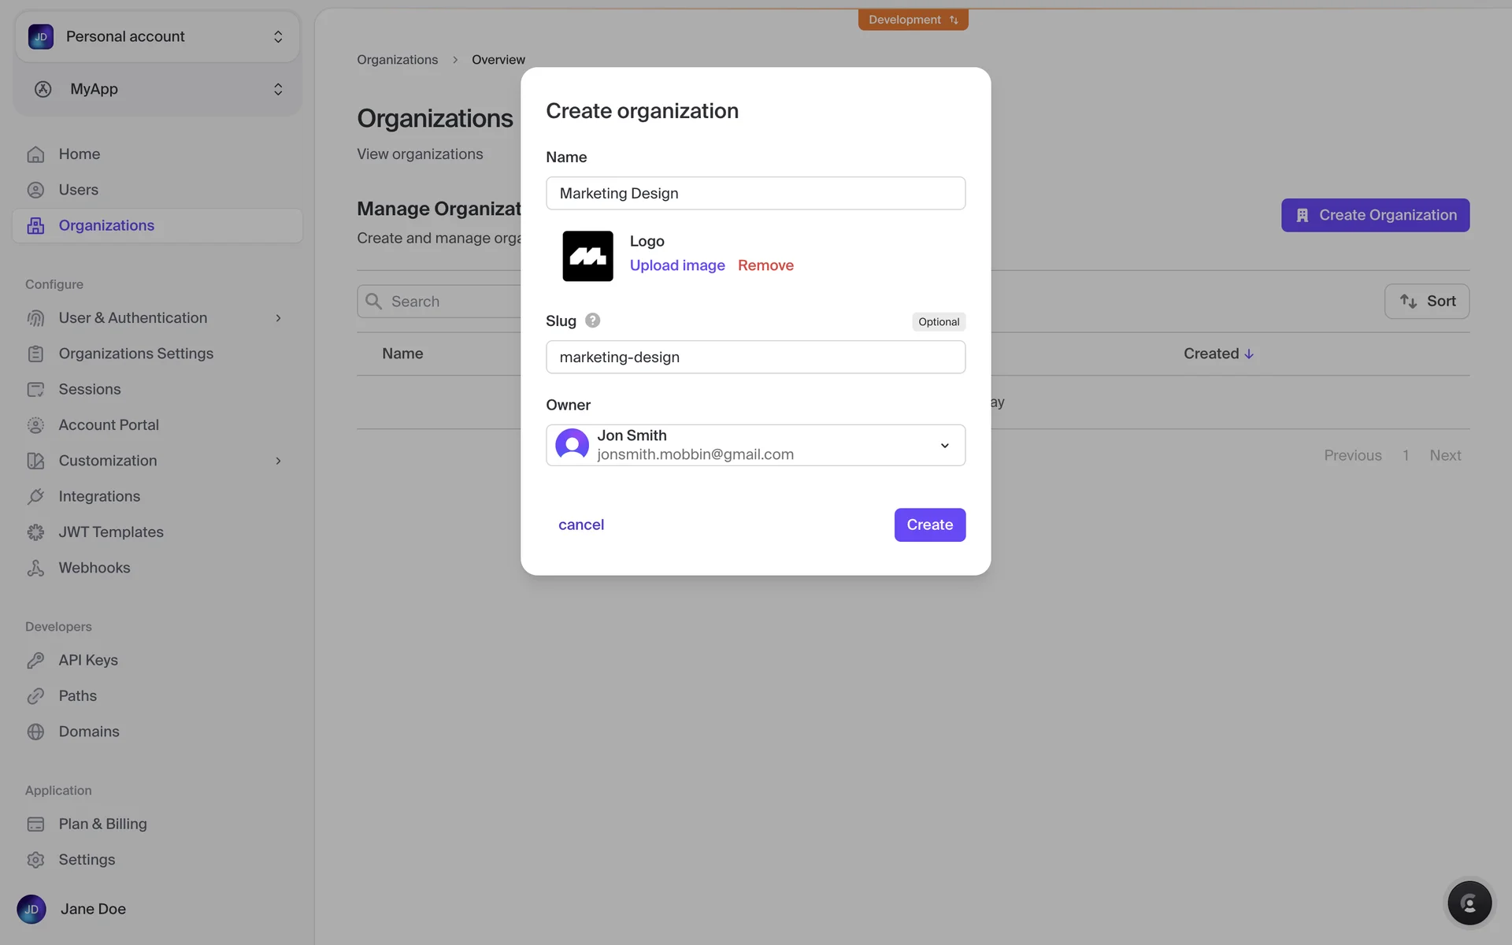
Task: Click the Slug help question mark icon
Action: coord(592,321)
